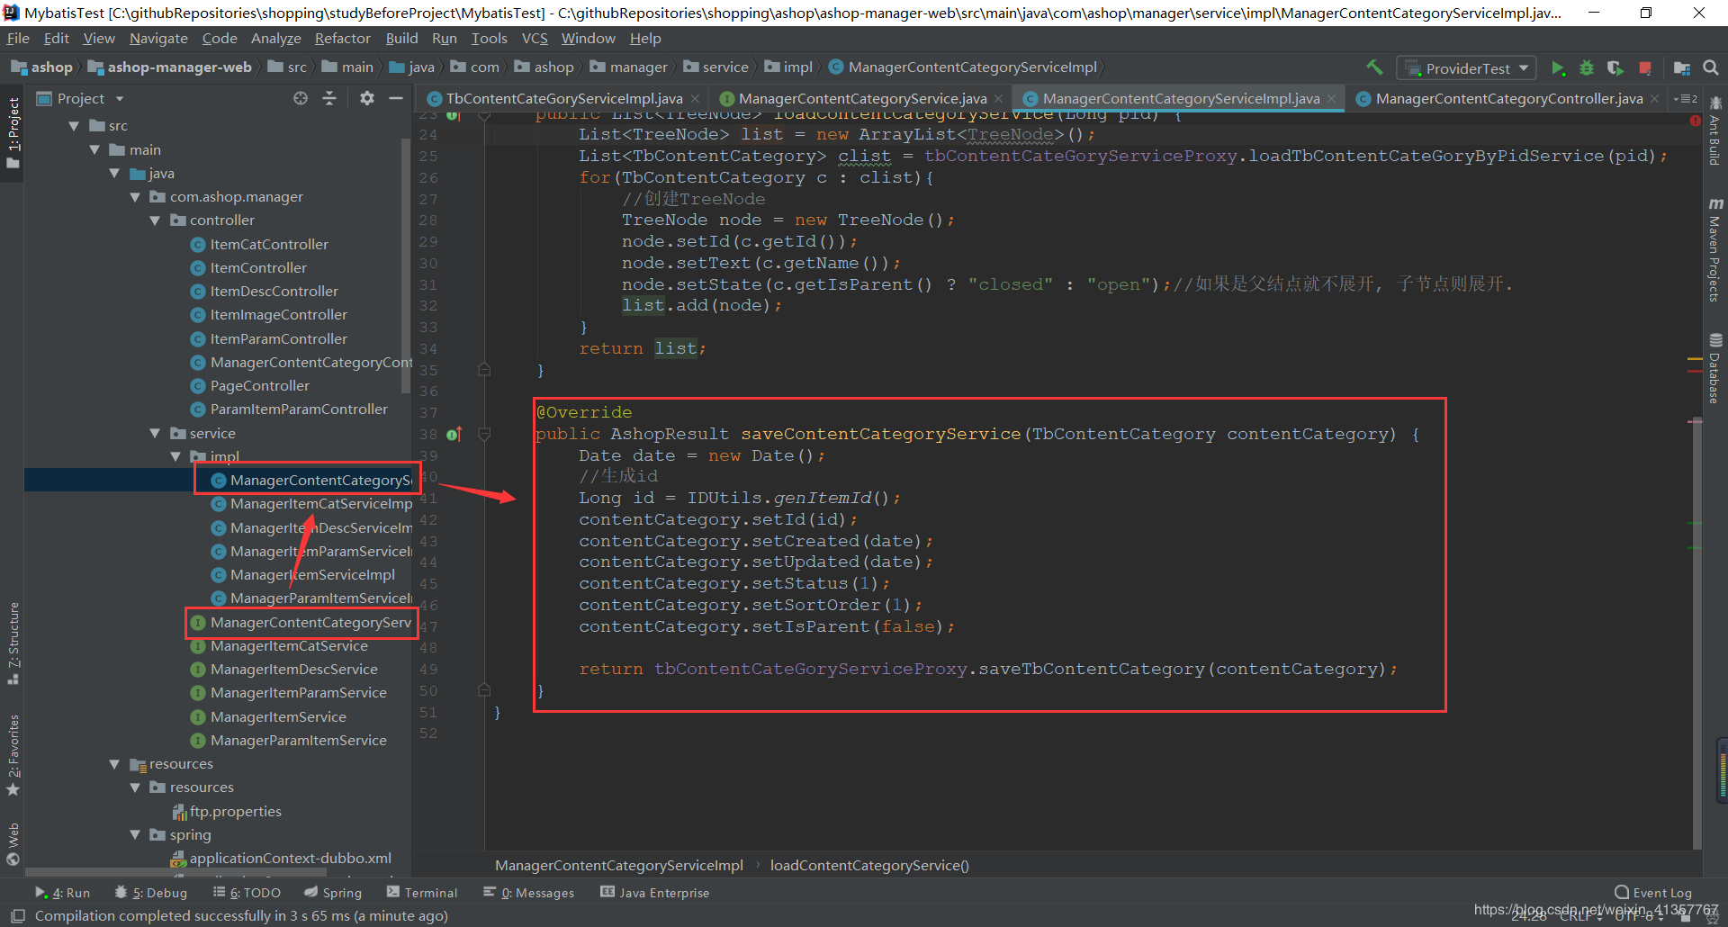Open the Event Log
This screenshot has height=927, width=1728.
tap(1653, 893)
